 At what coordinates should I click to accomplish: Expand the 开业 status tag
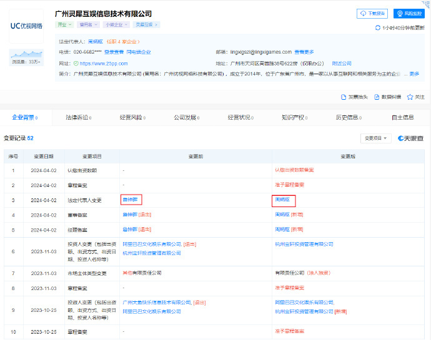[x=64, y=24]
